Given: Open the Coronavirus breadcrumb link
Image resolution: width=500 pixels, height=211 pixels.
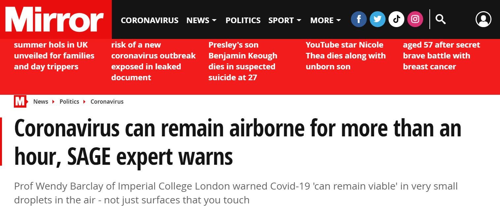Looking at the screenshot, I should [107, 102].
